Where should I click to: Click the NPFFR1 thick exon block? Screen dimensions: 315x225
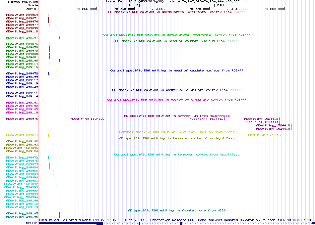[100, 223]
